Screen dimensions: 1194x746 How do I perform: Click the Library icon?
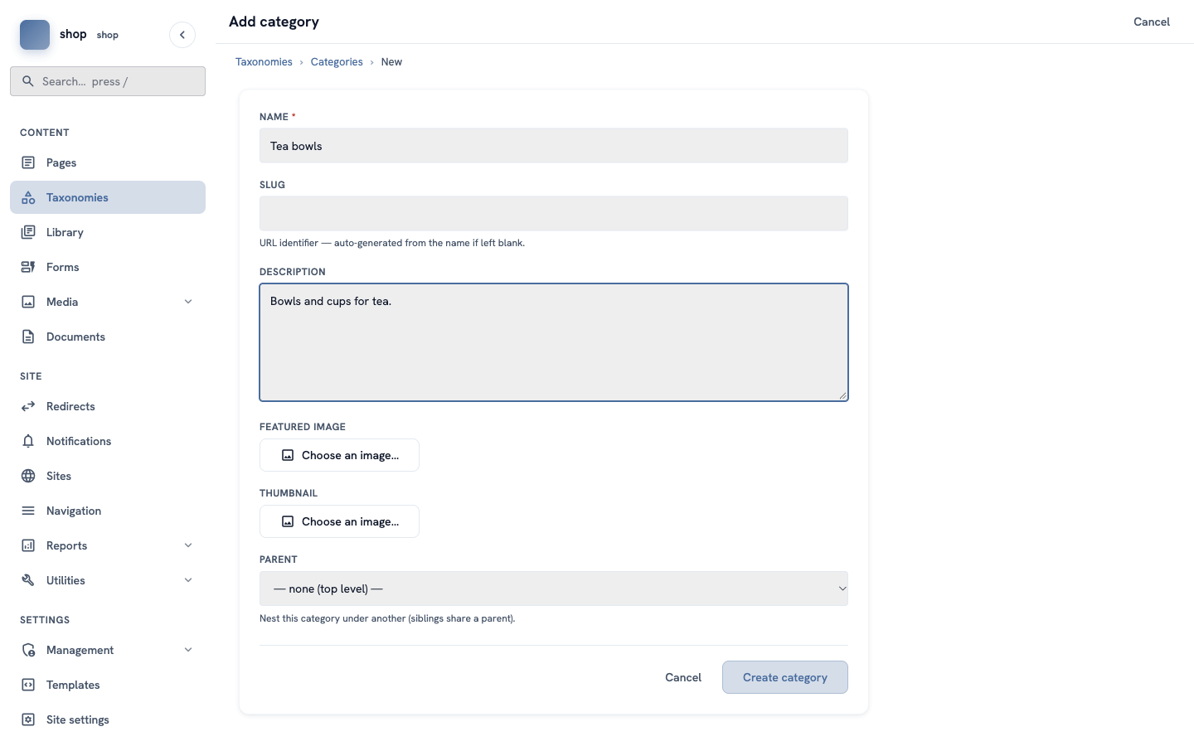click(x=28, y=232)
